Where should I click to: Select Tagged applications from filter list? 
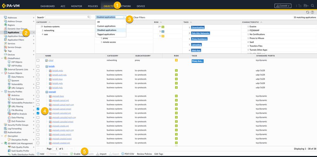point(106,34)
